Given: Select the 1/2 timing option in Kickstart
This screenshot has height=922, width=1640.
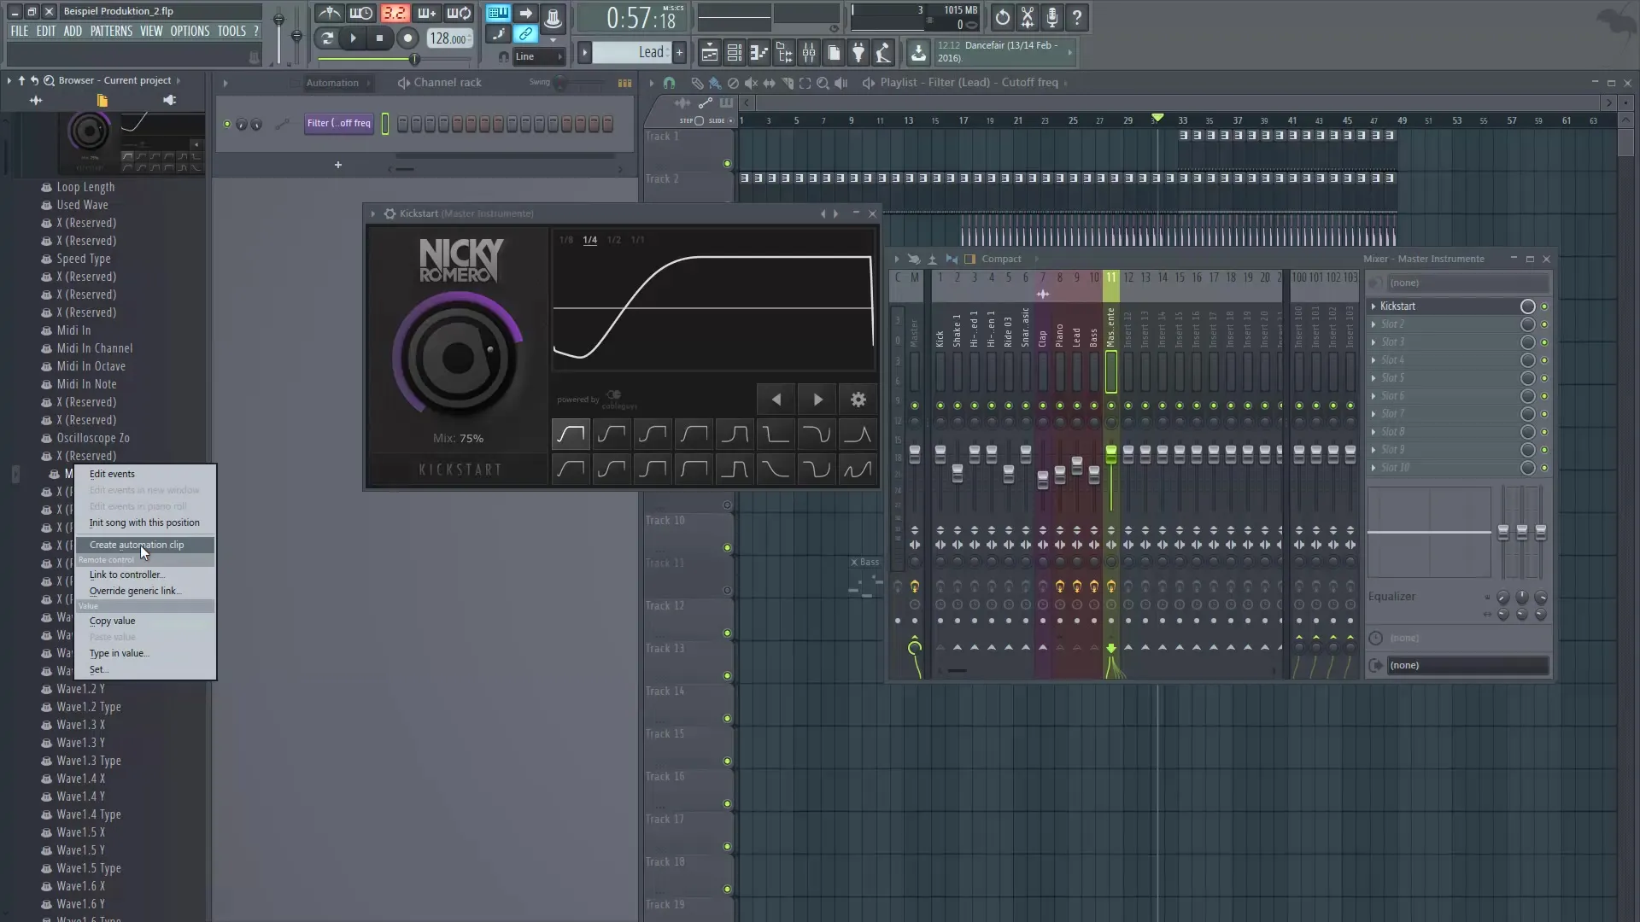Looking at the screenshot, I should [613, 240].
